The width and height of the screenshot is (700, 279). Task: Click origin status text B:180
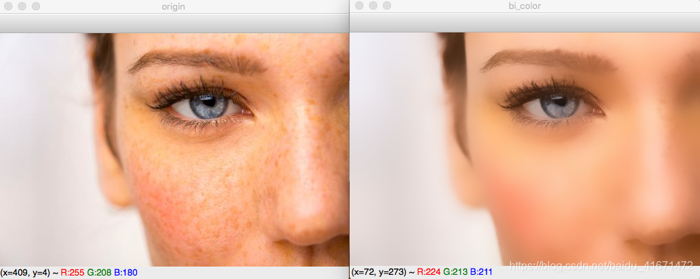126,272
